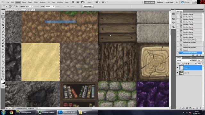Click the Quick Mask mode icon
The image size is (205, 115).
coord(3,86)
